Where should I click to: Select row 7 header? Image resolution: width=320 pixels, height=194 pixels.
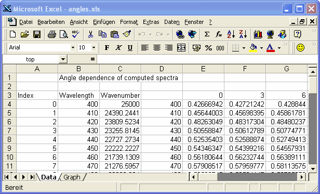point(9,131)
